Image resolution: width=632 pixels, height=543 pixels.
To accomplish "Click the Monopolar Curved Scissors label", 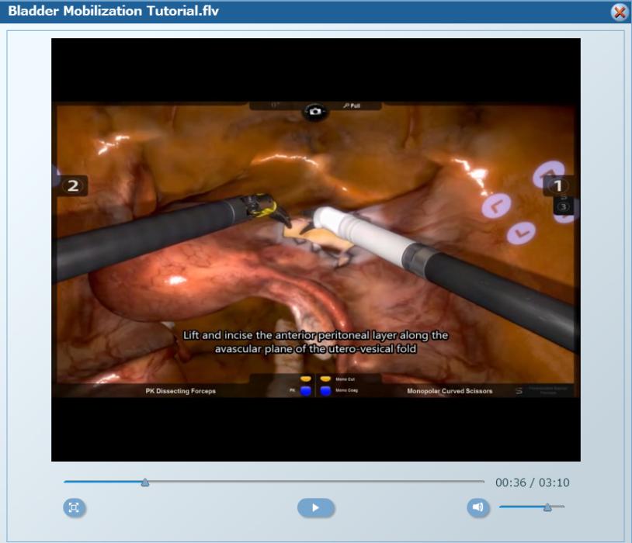I will click(450, 391).
